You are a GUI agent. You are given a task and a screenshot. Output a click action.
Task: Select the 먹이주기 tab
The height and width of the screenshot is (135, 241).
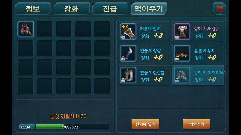click(149, 9)
